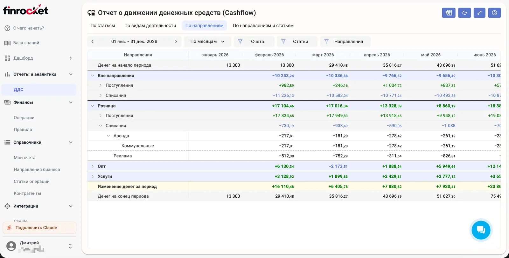Go to the previous date period

[x=93, y=42]
